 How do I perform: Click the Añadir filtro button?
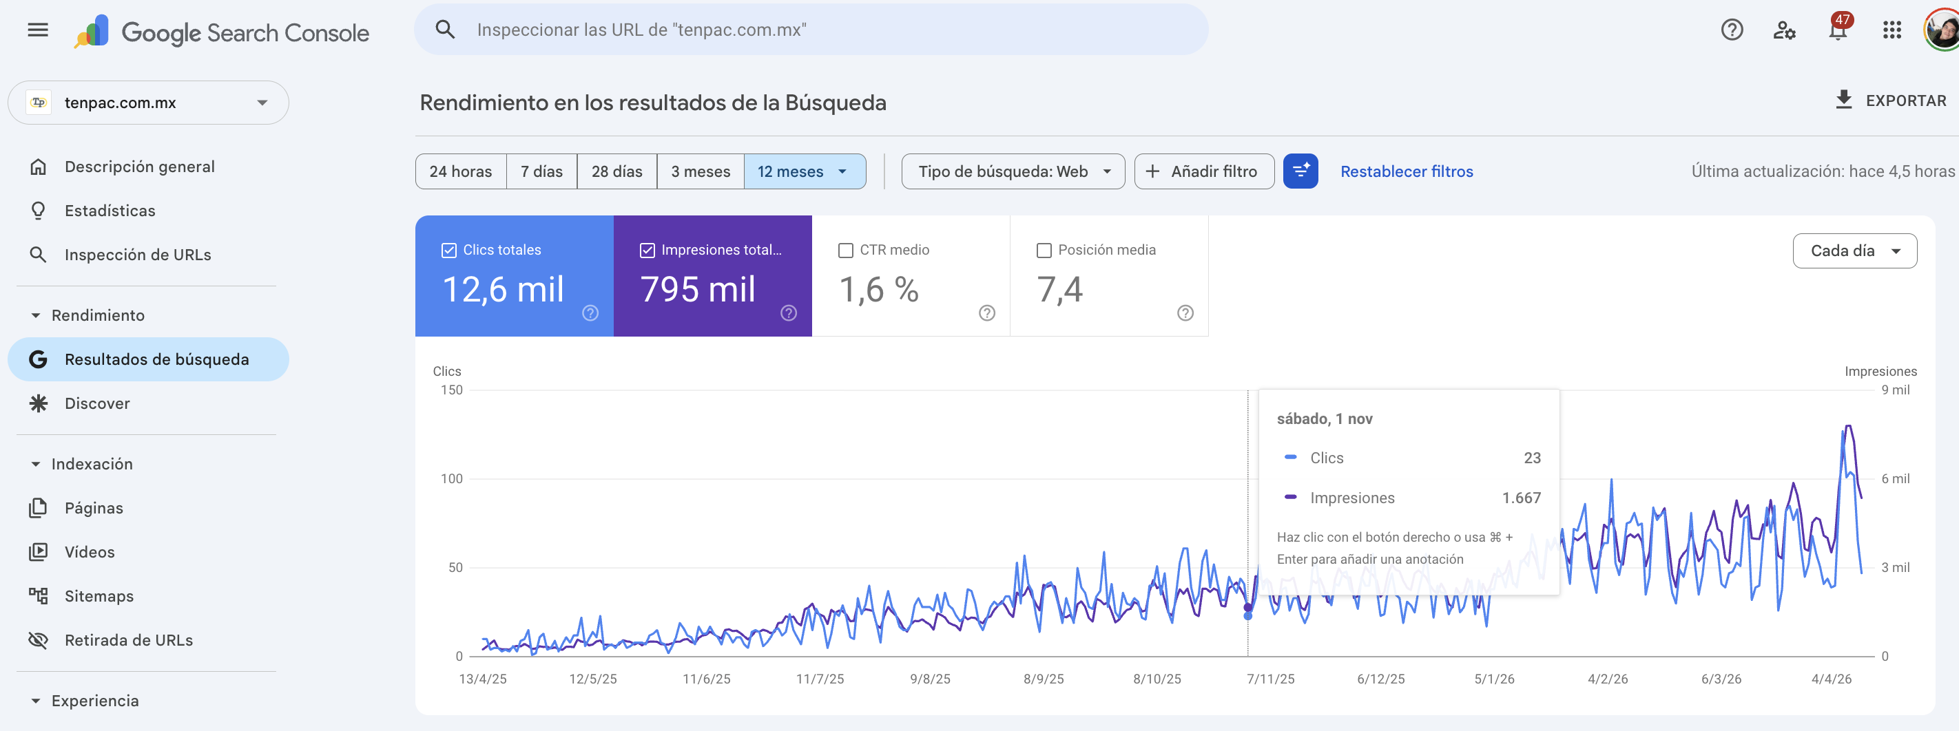[x=1204, y=171]
